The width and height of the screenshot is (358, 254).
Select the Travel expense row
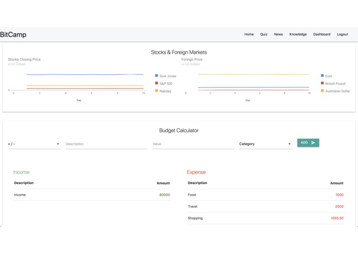265,206
